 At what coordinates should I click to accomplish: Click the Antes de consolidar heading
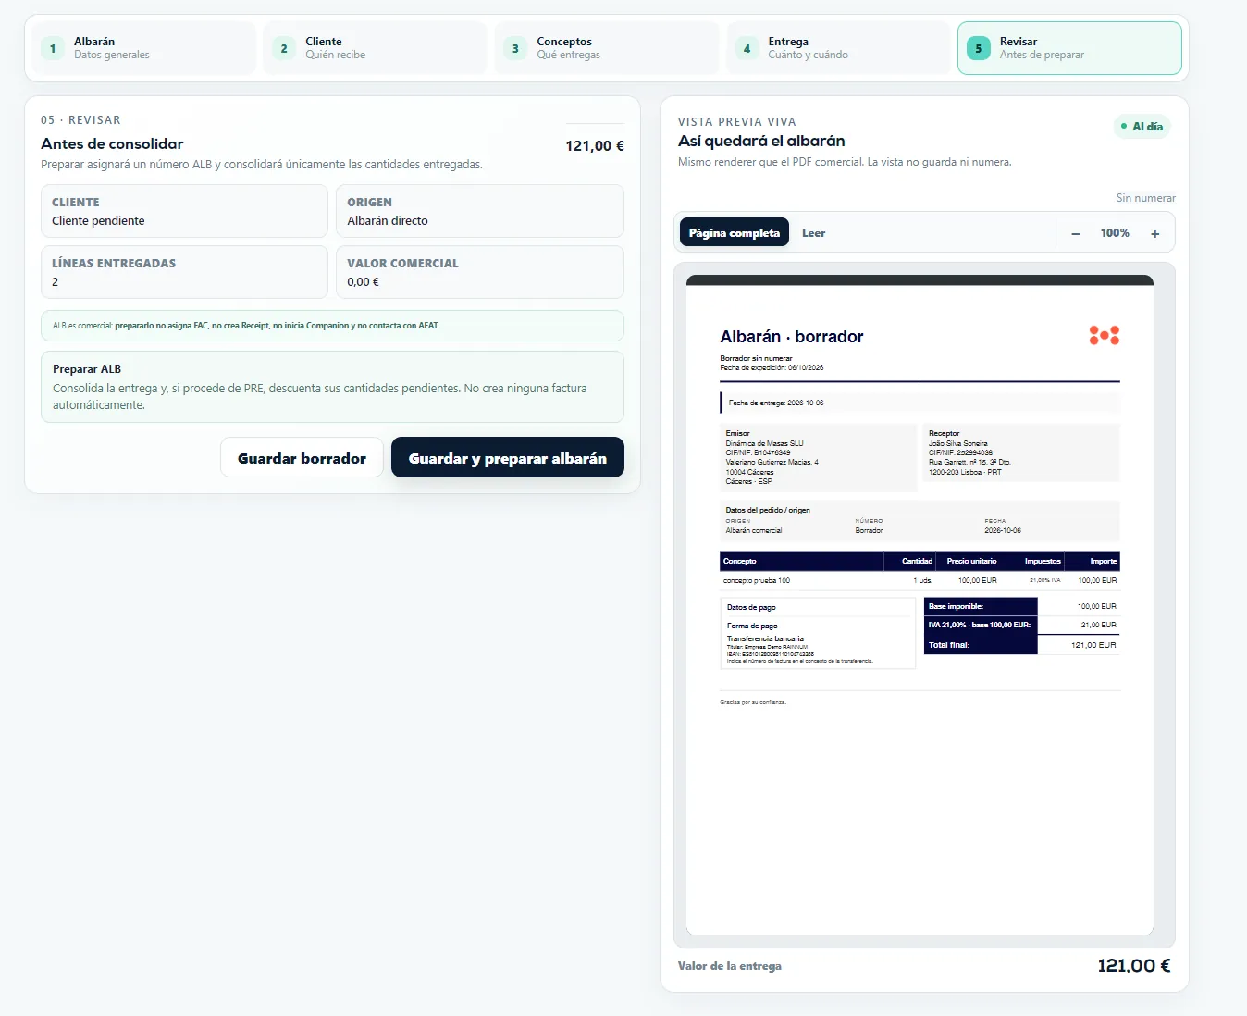pyautogui.click(x=112, y=143)
